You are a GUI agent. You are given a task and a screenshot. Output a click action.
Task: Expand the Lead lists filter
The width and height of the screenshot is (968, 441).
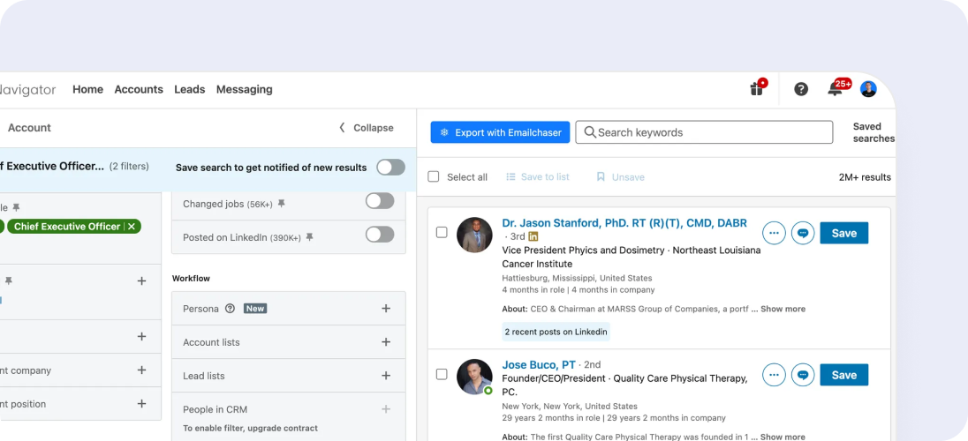(x=386, y=375)
